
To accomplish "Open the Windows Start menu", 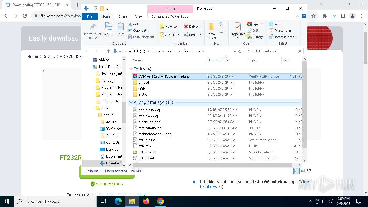I will click(x=7, y=201).
